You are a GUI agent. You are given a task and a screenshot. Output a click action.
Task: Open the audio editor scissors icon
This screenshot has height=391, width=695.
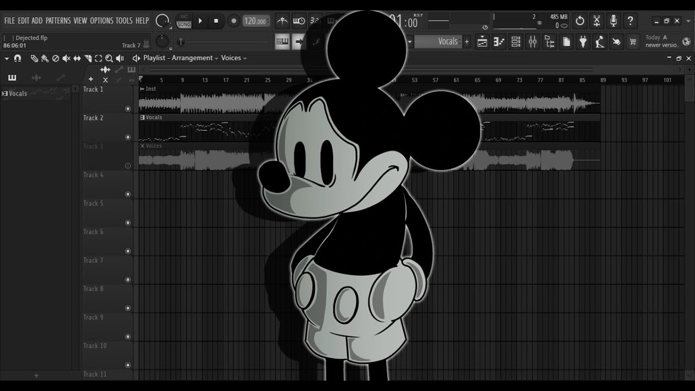[597, 21]
